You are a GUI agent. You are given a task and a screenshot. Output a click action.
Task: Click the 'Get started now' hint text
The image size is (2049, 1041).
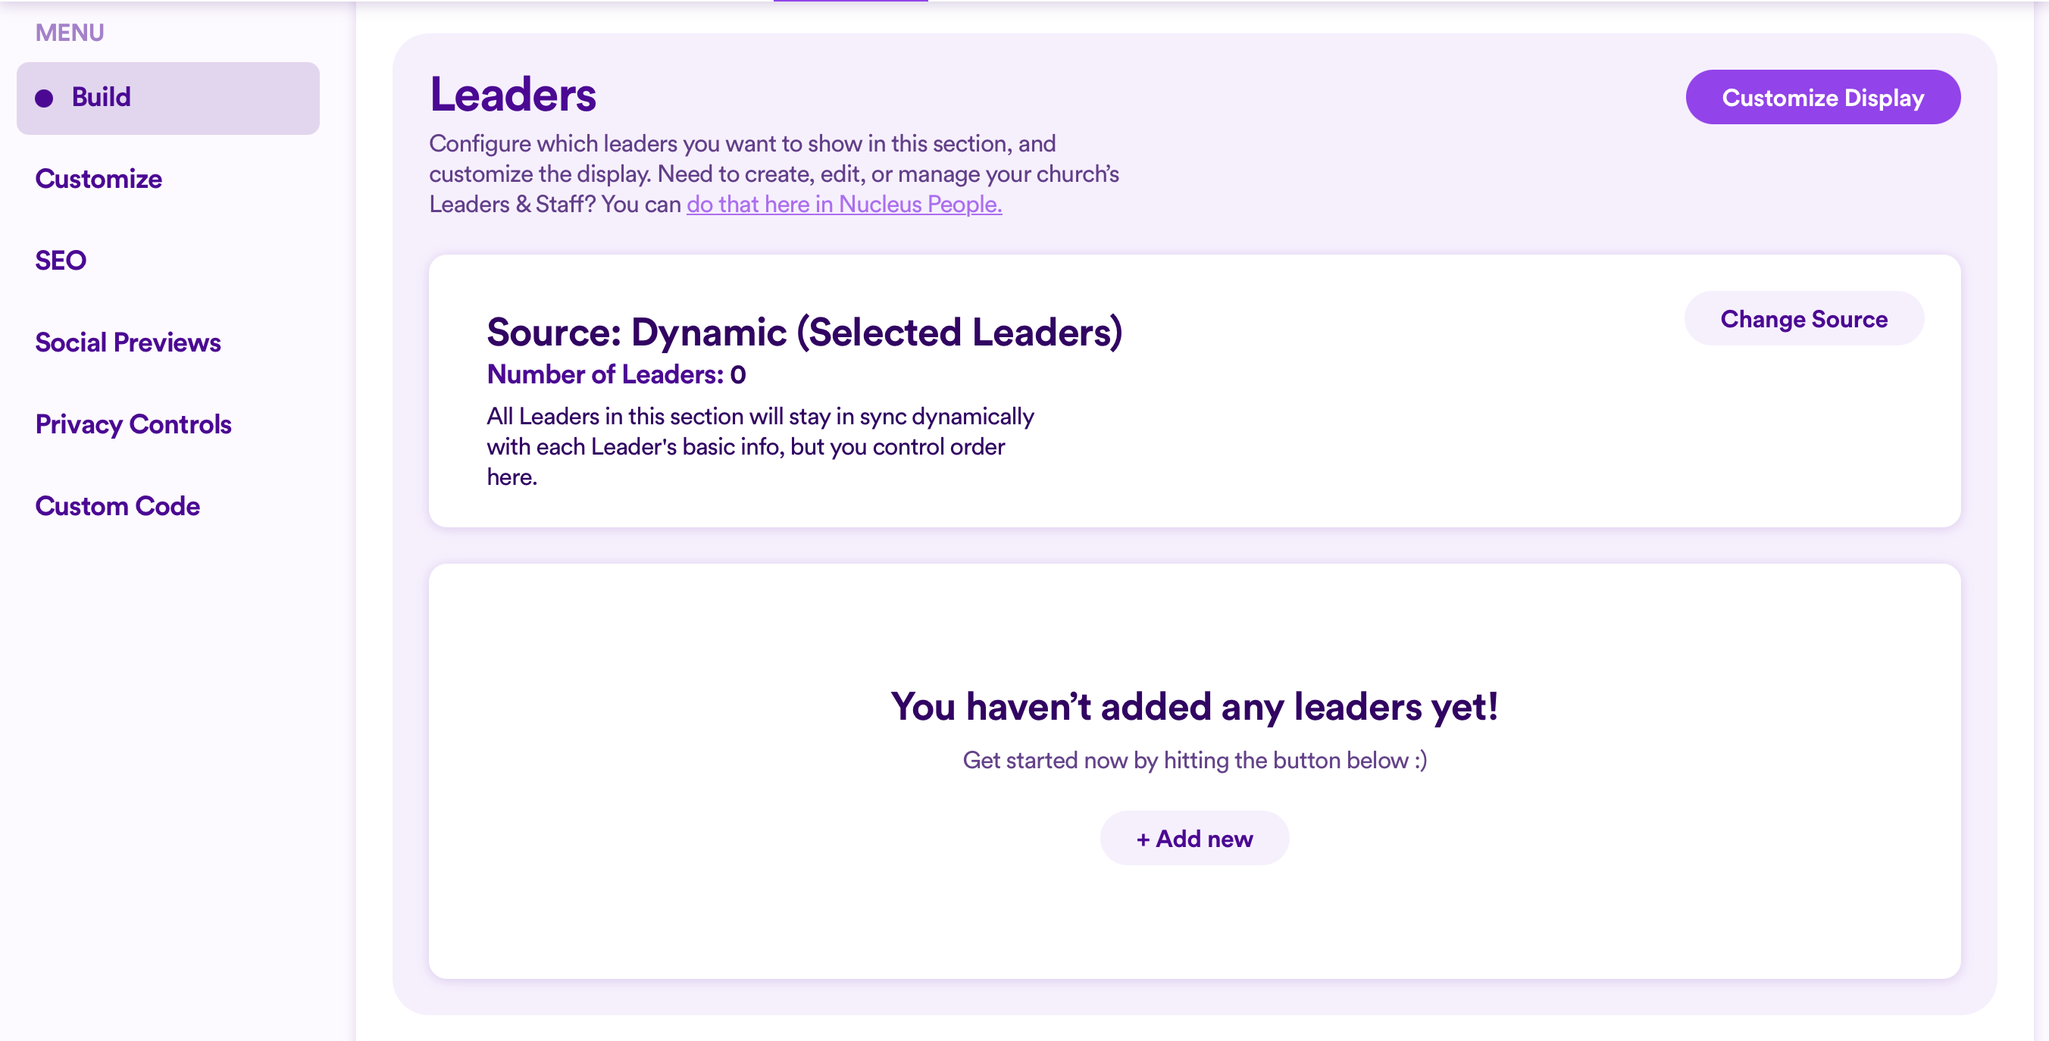coord(1194,760)
